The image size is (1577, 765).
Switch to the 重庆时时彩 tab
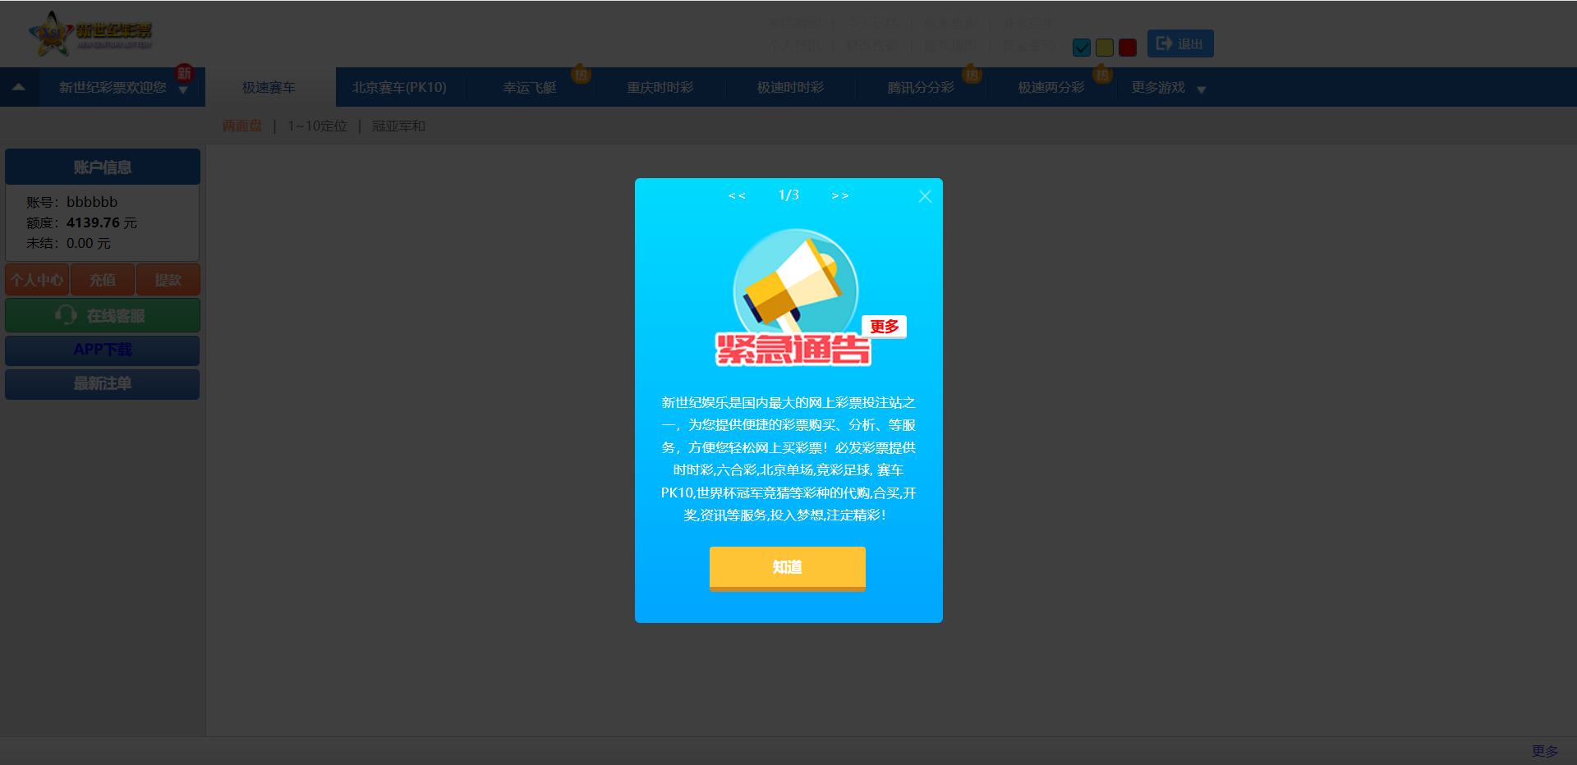point(660,88)
